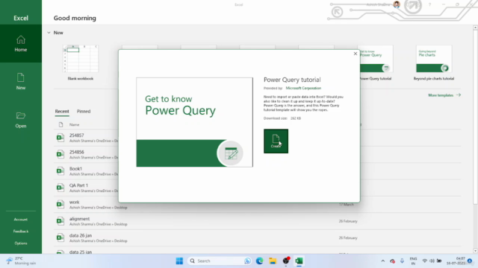The width and height of the screenshot is (478, 268).
Task: Click the Excel icon beside 254857
Action: pyautogui.click(x=60, y=138)
